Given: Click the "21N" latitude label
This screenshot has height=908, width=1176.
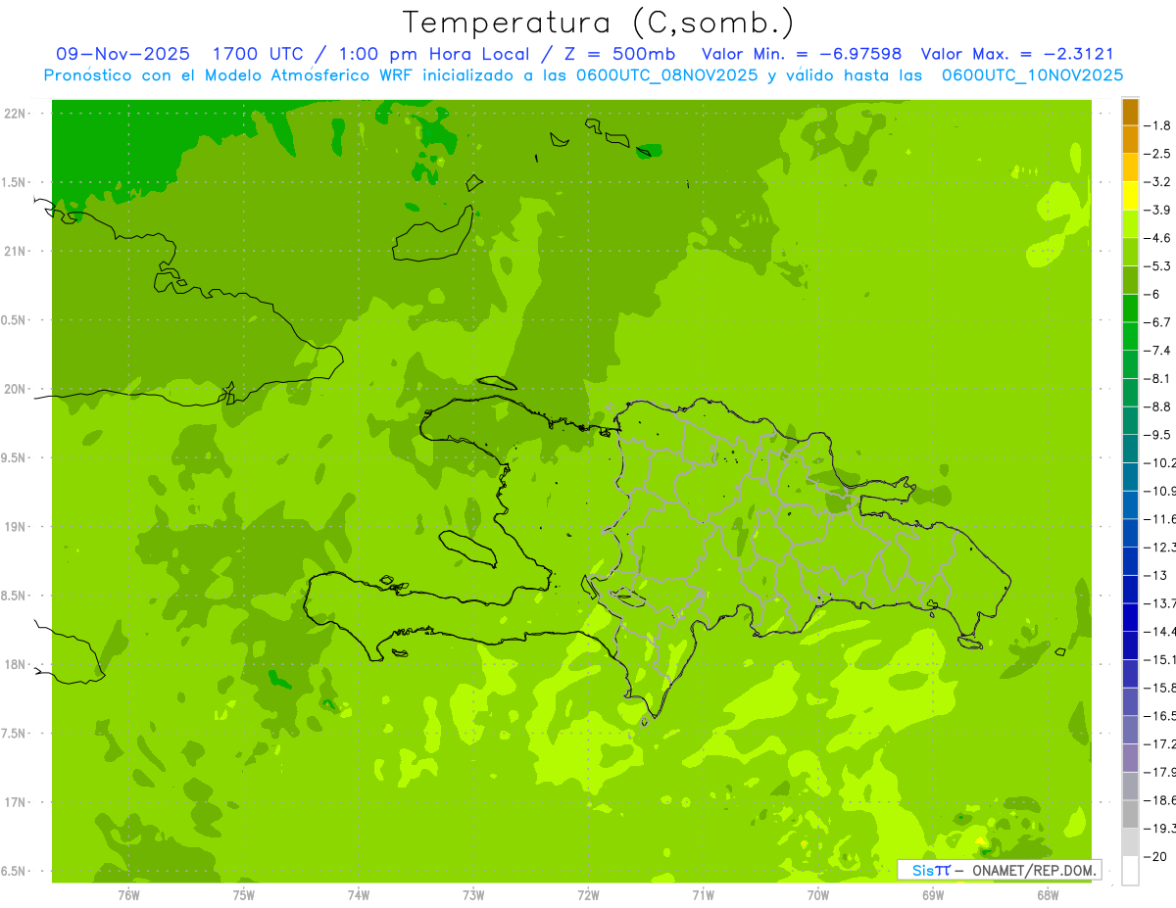Looking at the screenshot, I should (x=15, y=252).
